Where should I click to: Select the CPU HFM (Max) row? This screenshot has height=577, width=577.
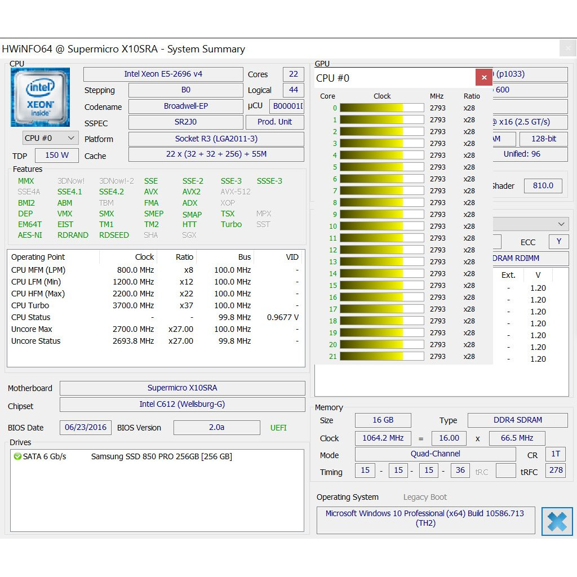(x=156, y=293)
